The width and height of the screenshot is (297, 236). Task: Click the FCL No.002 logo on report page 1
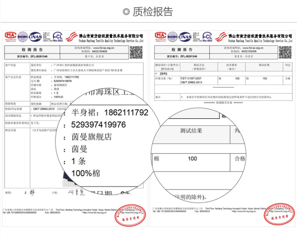(x=57, y=37)
